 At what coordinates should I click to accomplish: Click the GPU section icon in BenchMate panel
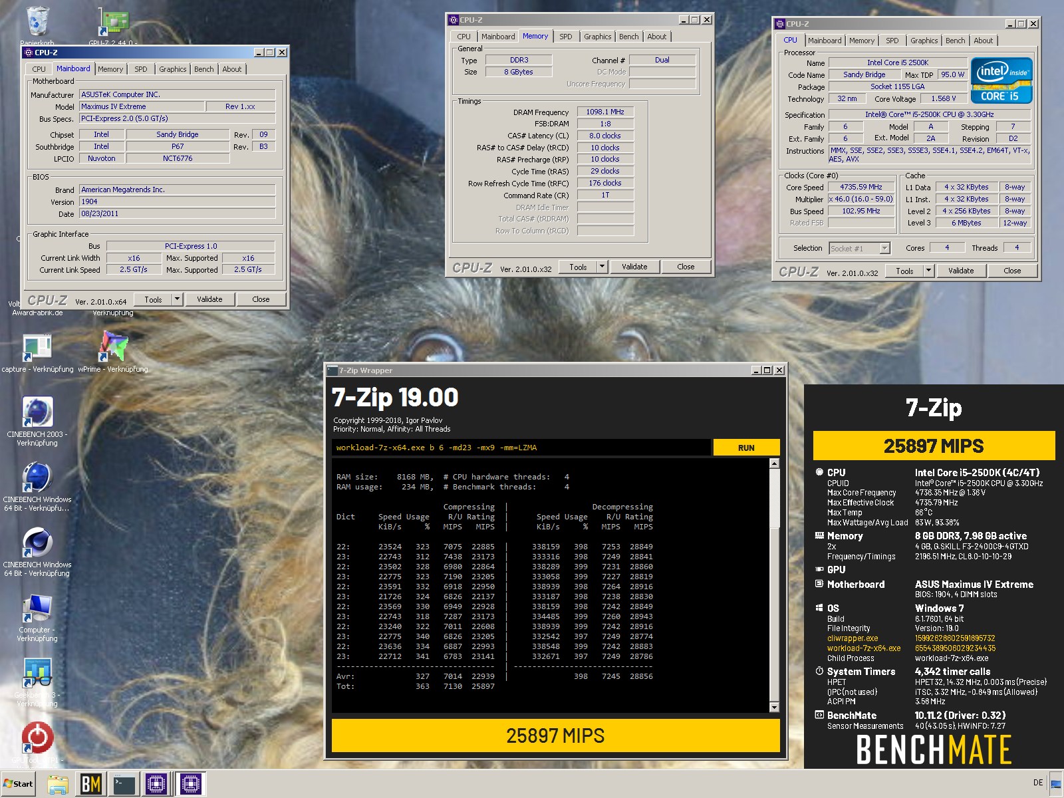coord(819,569)
